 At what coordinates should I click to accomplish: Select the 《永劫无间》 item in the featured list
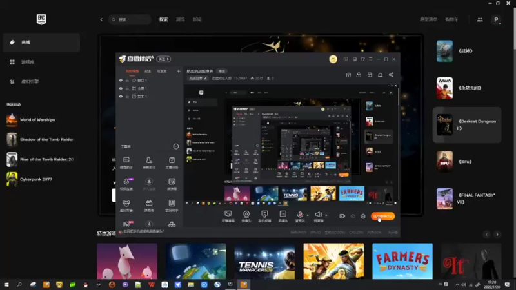[x=466, y=88]
